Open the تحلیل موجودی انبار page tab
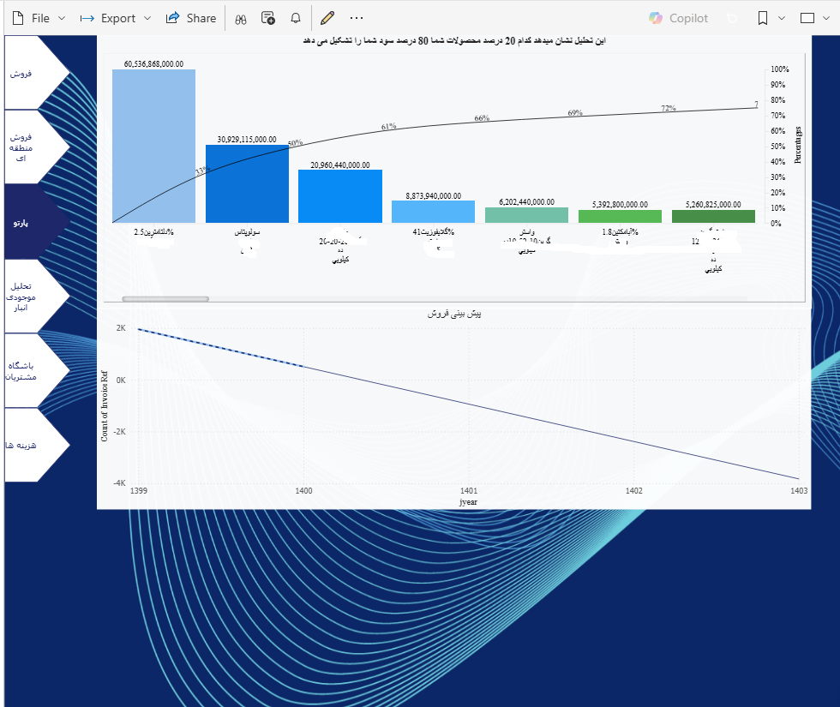 (x=22, y=296)
